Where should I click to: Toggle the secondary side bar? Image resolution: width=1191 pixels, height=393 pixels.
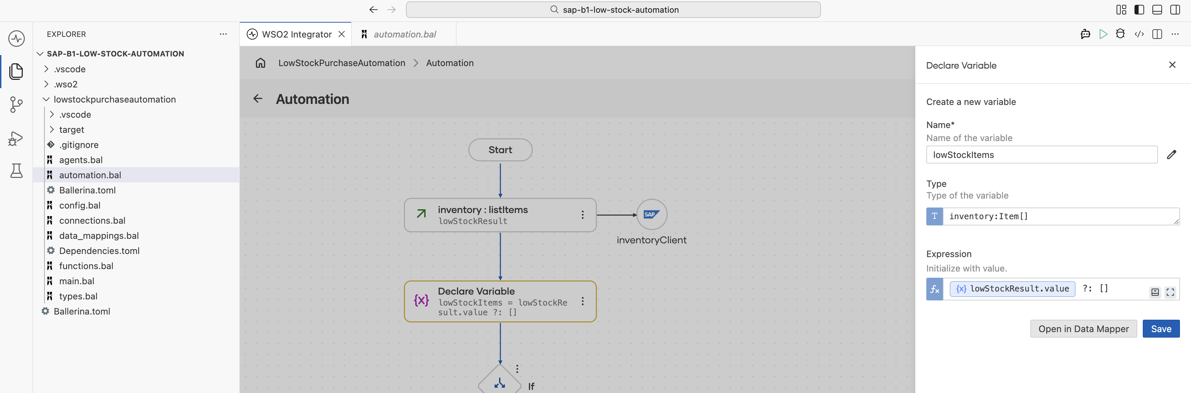[x=1175, y=10]
